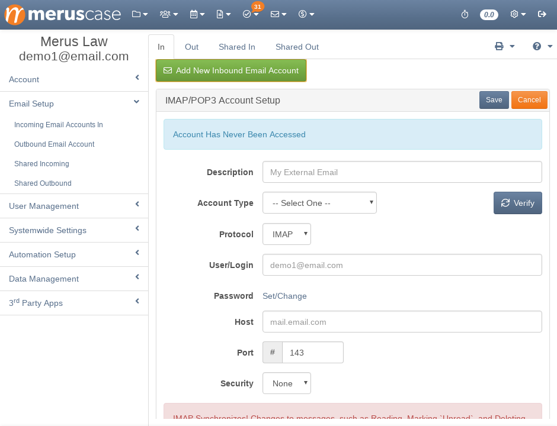Click the logout icon

click(x=542, y=14)
